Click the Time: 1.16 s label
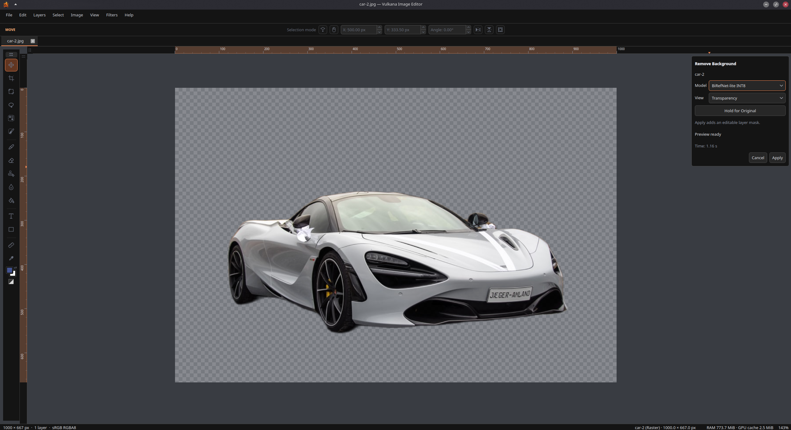Image resolution: width=791 pixels, height=430 pixels. [706, 146]
